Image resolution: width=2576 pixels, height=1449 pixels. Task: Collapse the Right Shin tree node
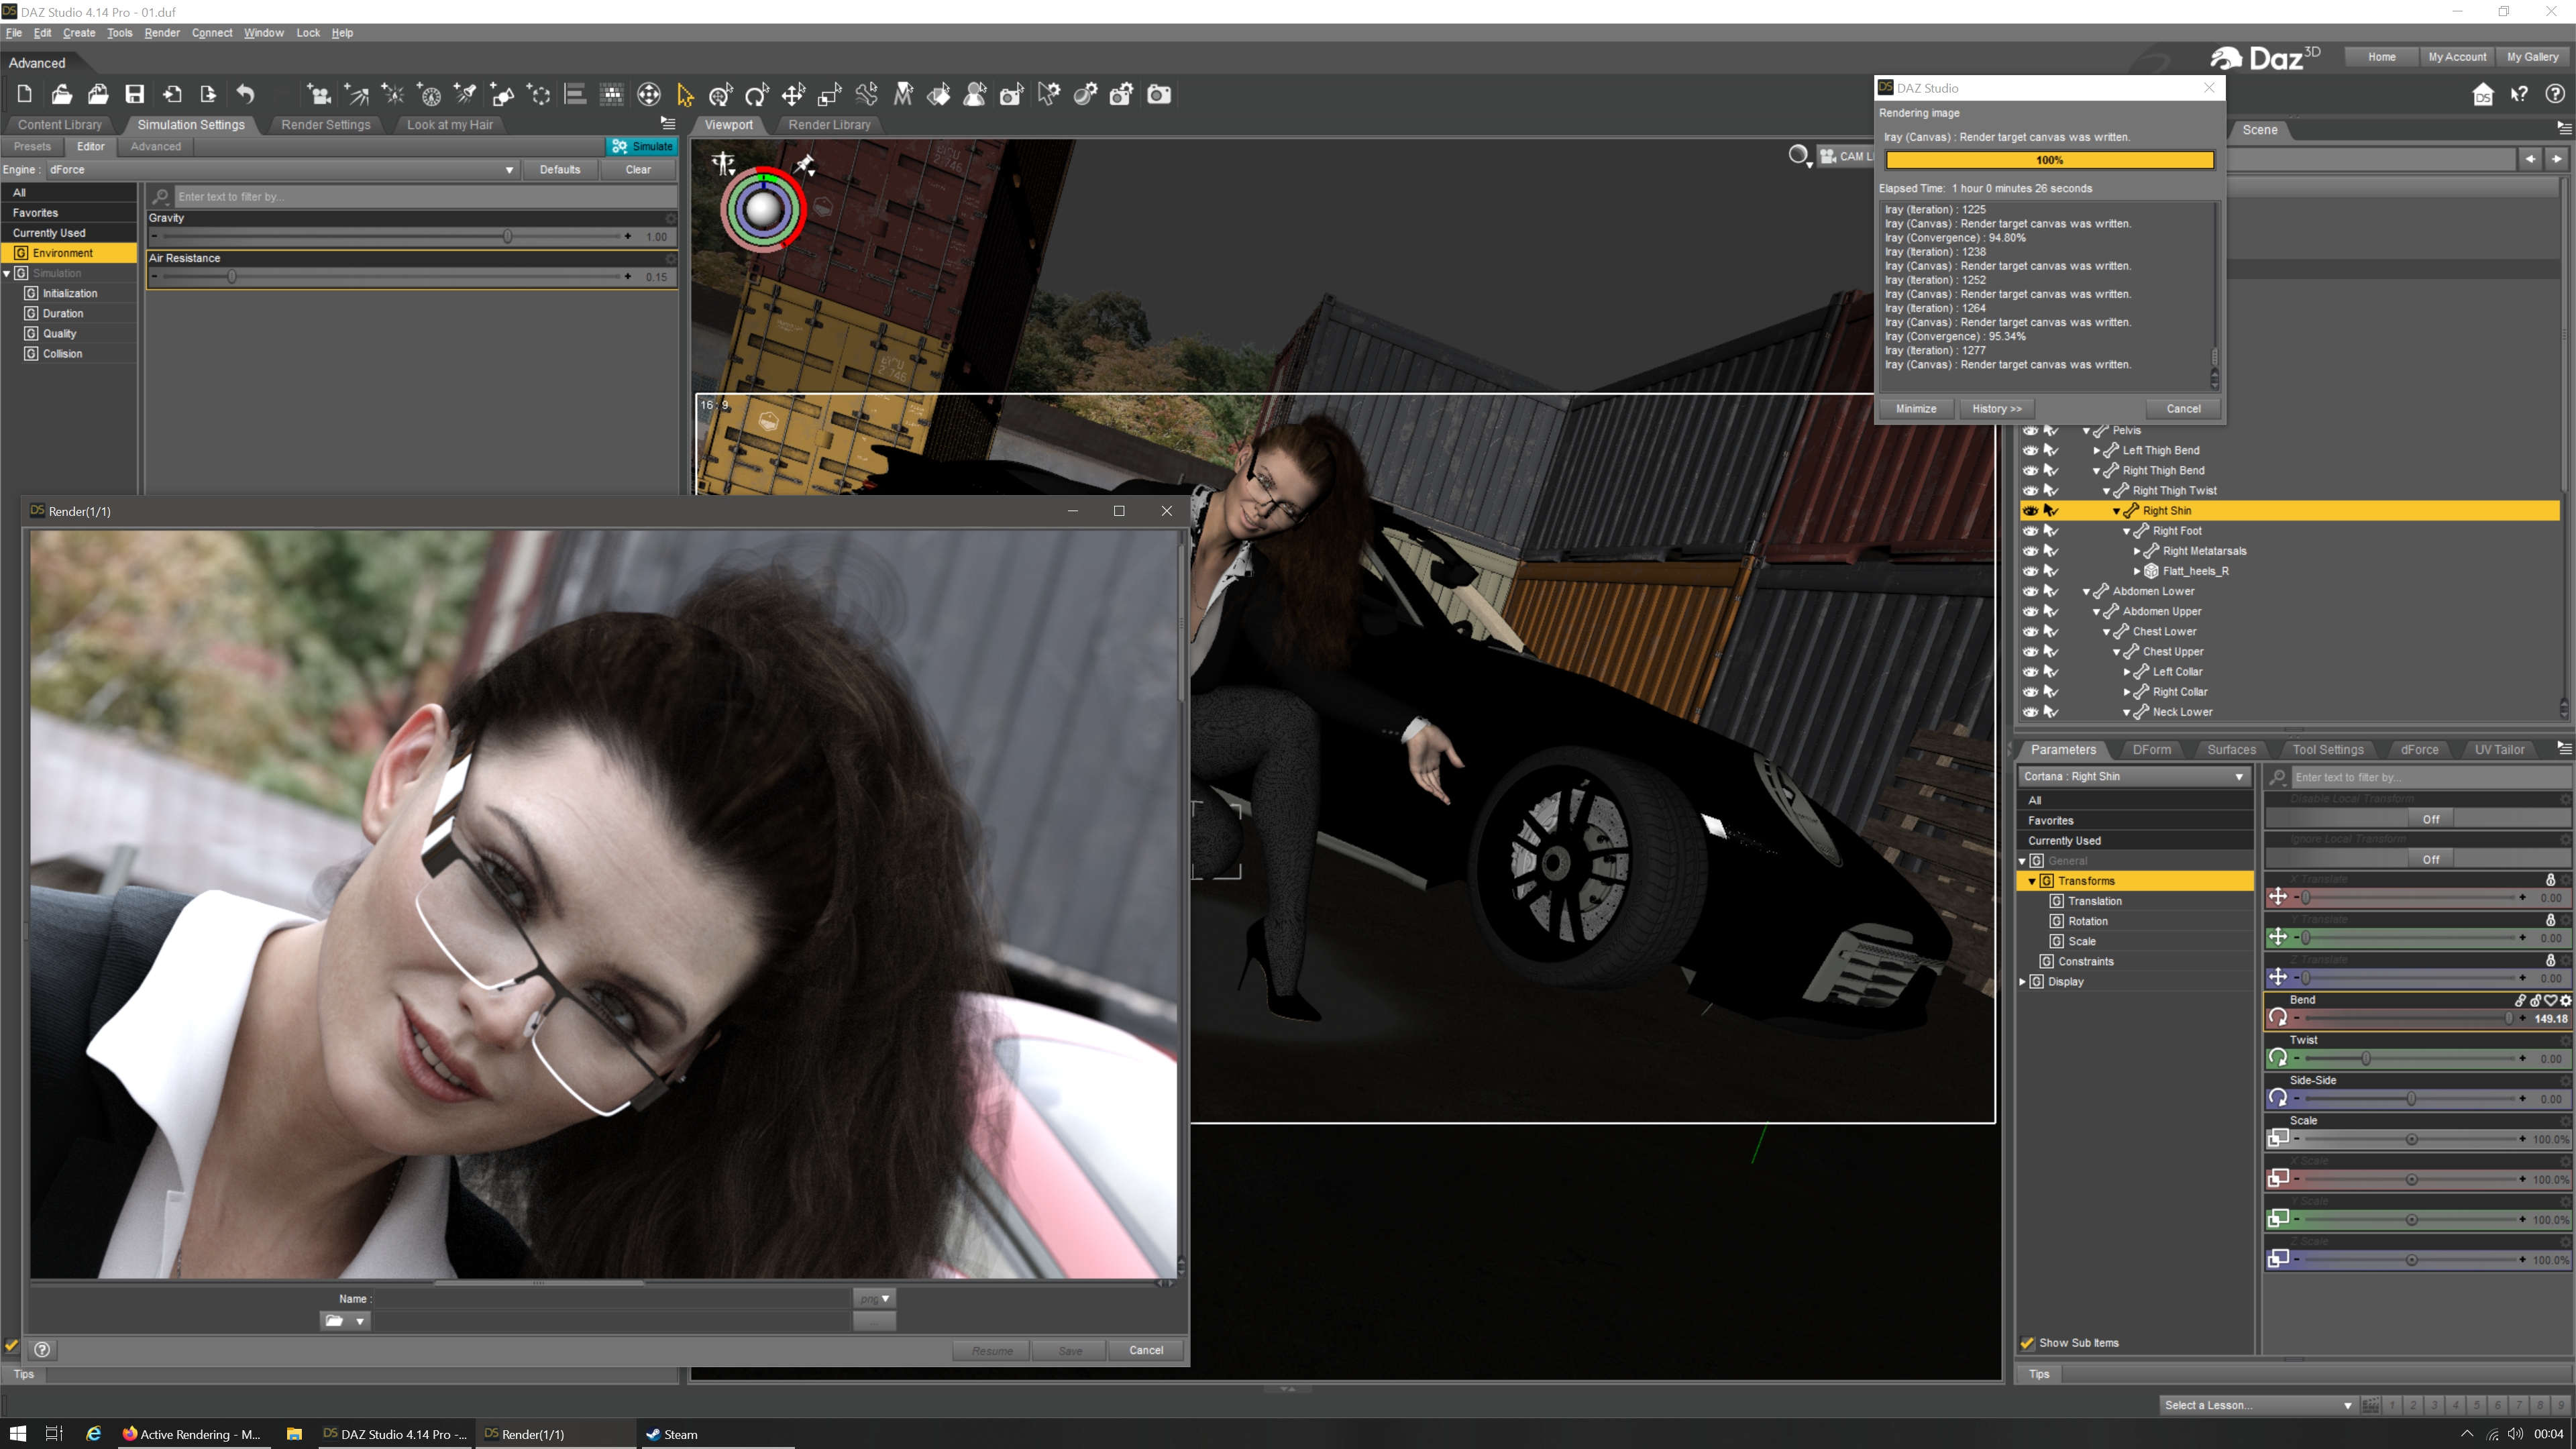tap(2116, 511)
